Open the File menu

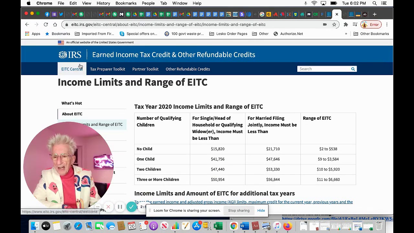pos(61,3)
